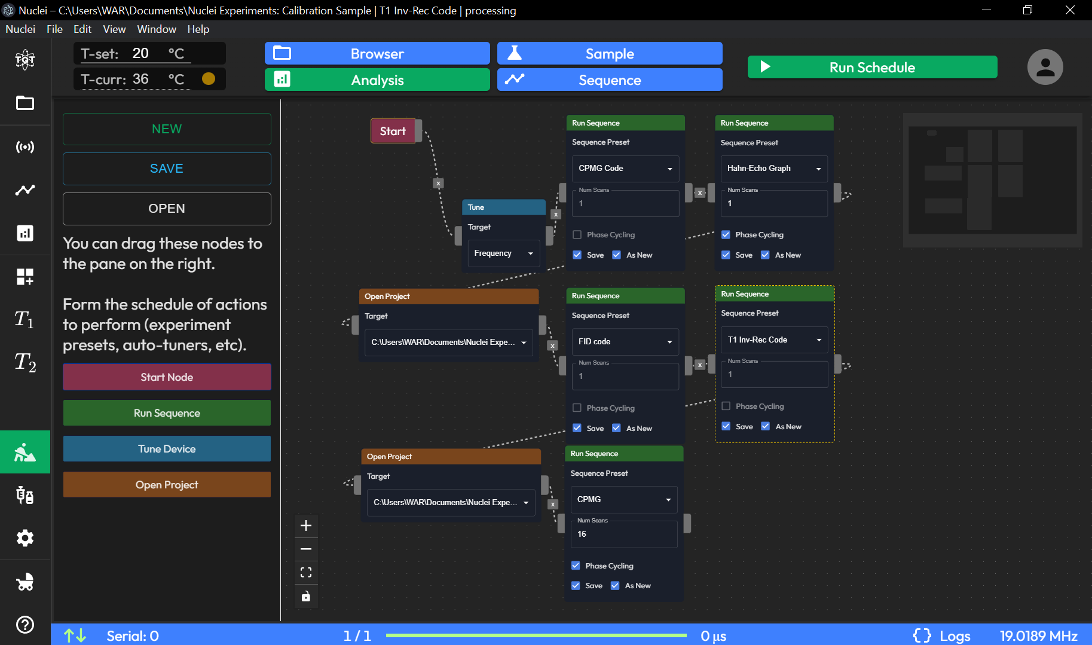Open the device connector icon in sidebar
Image resolution: width=1092 pixels, height=645 pixels.
click(x=25, y=495)
